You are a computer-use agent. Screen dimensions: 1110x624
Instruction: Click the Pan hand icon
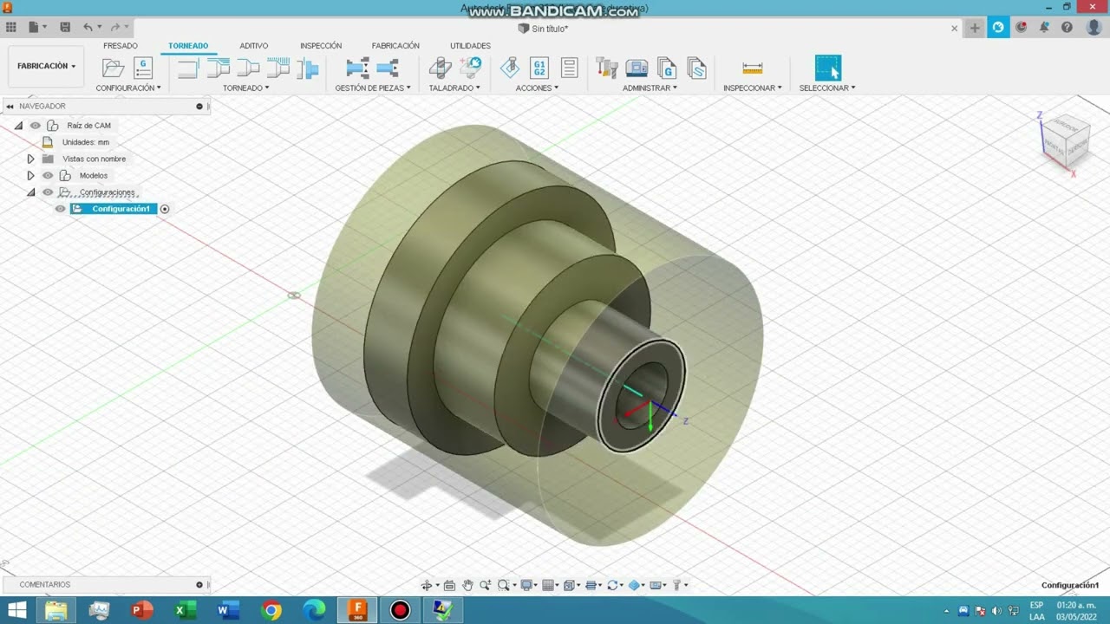pyautogui.click(x=468, y=585)
